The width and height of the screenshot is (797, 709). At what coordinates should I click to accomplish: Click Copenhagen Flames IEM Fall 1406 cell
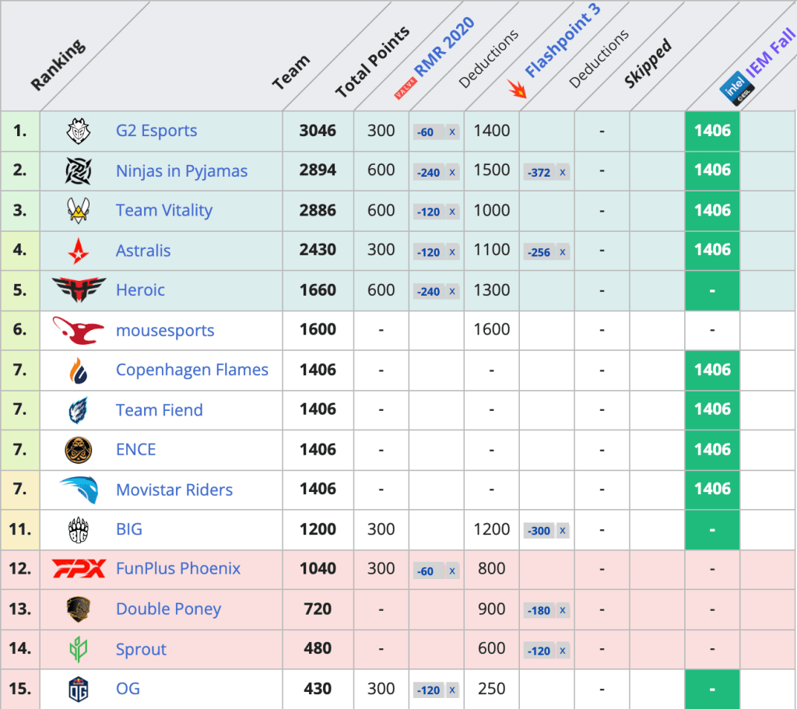(x=713, y=370)
